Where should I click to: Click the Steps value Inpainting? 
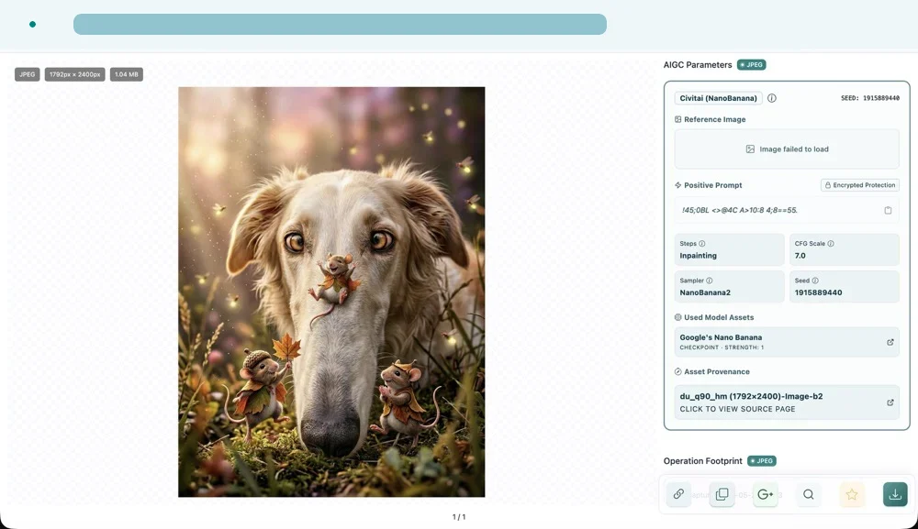(698, 256)
